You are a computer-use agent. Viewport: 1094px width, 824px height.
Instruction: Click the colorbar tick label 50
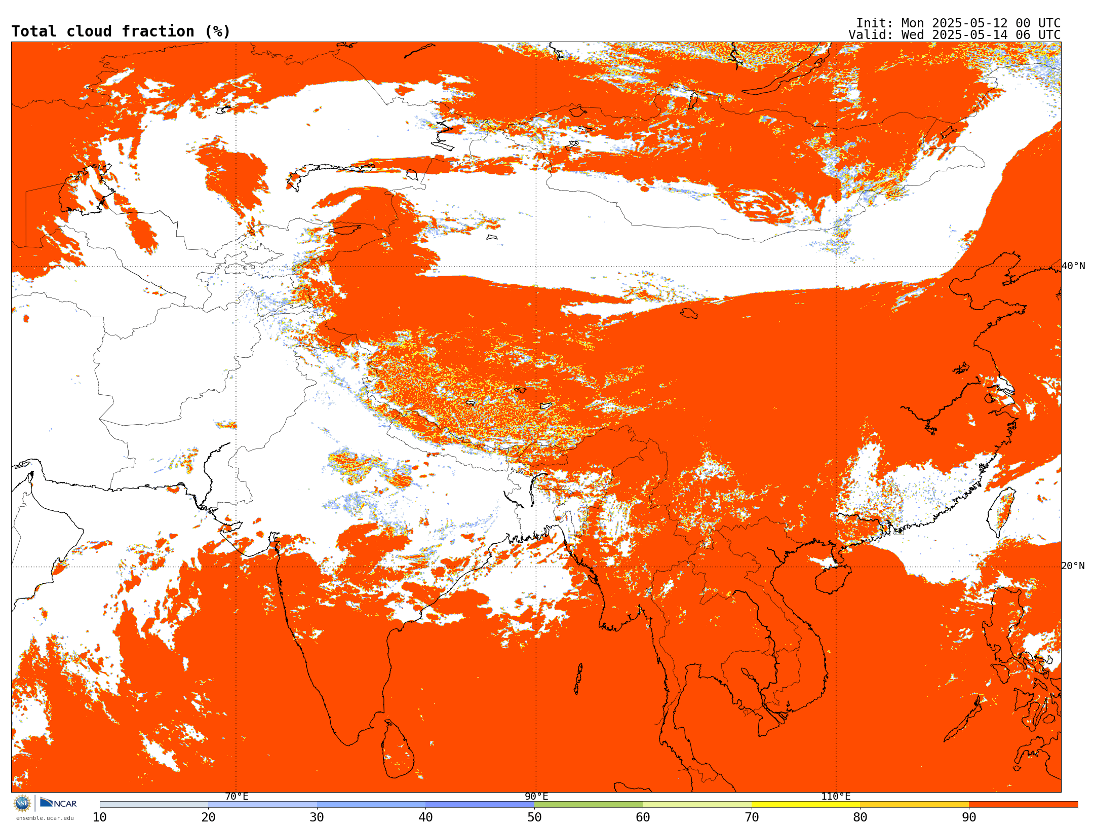point(534,817)
